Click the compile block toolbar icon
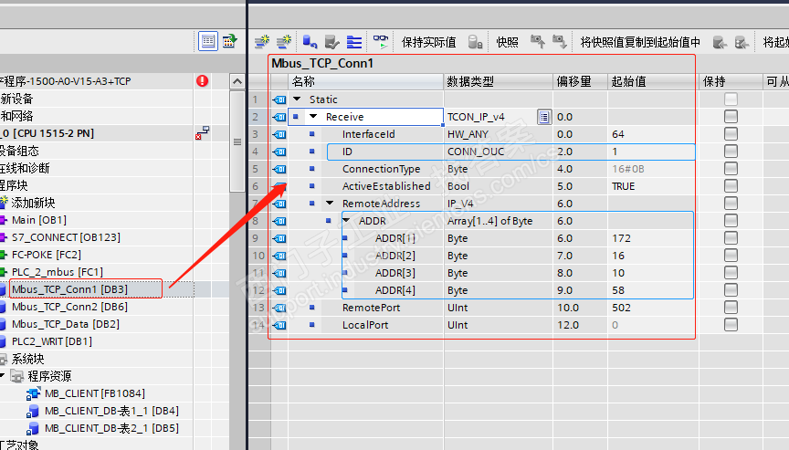The image size is (789, 450). coord(331,42)
